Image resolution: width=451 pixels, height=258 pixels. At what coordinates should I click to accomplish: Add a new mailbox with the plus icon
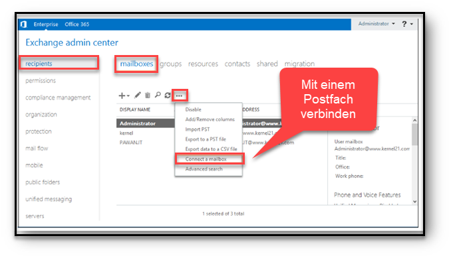coord(122,96)
